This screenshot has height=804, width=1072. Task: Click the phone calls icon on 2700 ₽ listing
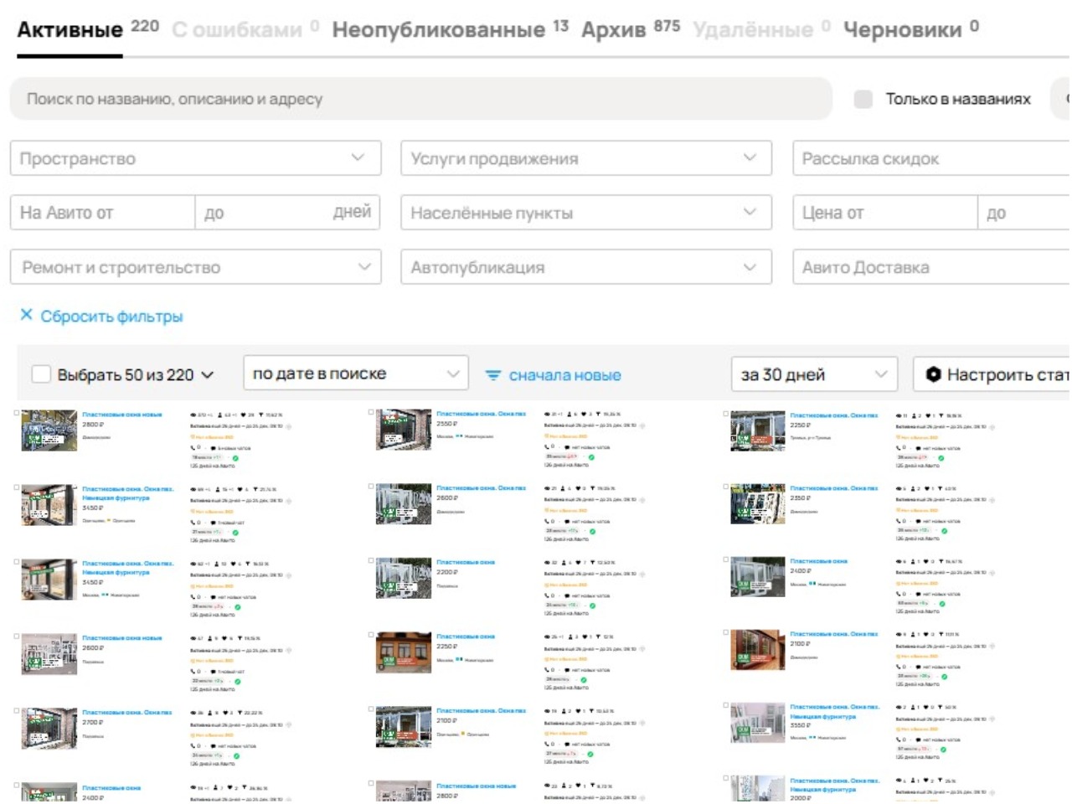tap(193, 745)
